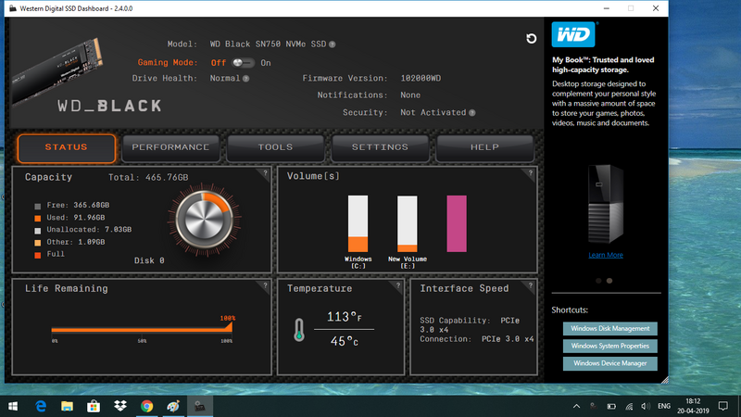Toggle the Gaming Mode switch
The width and height of the screenshot is (741, 417).
tap(243, 63)
